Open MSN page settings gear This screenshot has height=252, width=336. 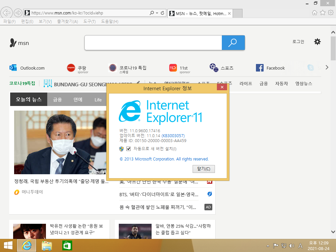coord(317,42)
